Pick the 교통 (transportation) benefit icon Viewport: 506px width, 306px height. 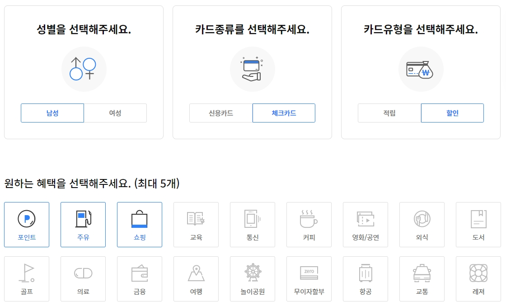[x=422, y=278]
